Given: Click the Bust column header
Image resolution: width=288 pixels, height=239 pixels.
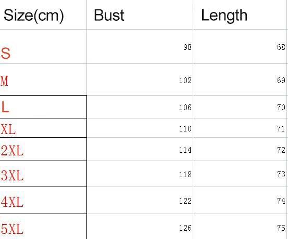Looking at the screenshot, I should [140, 15].
